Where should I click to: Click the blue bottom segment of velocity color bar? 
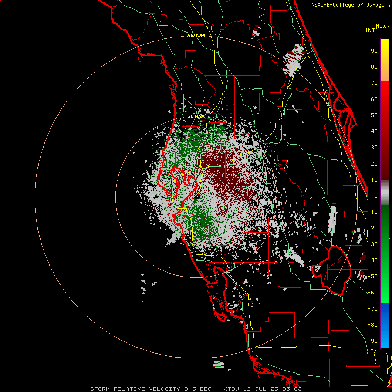[385, 326]
